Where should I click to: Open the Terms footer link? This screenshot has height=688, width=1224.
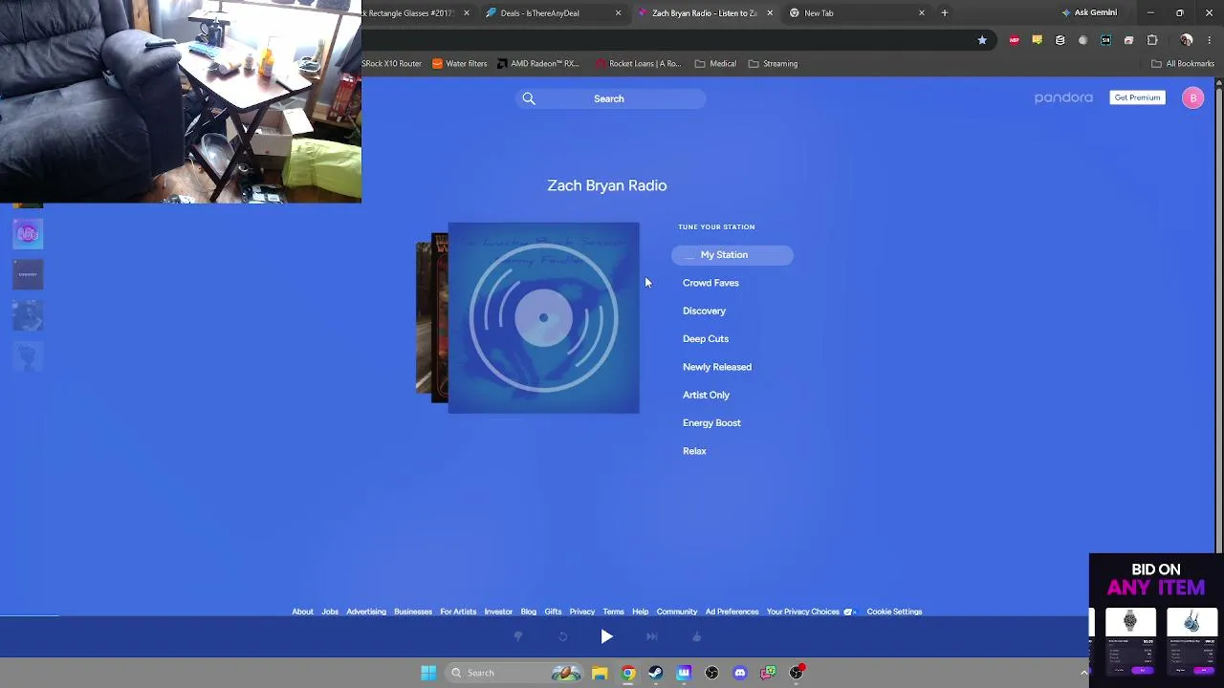click(614, 612)
